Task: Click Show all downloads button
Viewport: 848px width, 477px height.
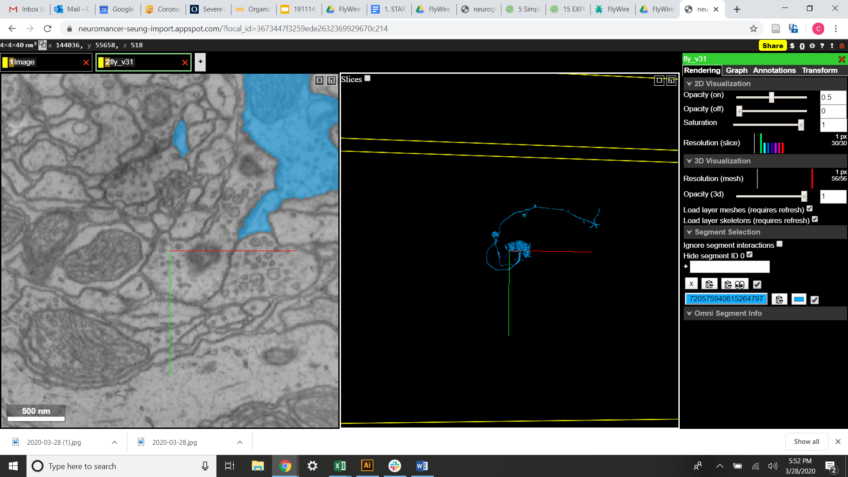Action: click(x=806, y=442)
